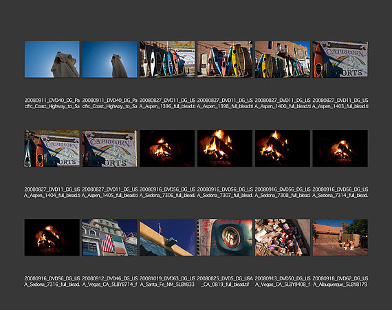Click filename text _CA_0819_full_bleed.tif

coord(225,285)
